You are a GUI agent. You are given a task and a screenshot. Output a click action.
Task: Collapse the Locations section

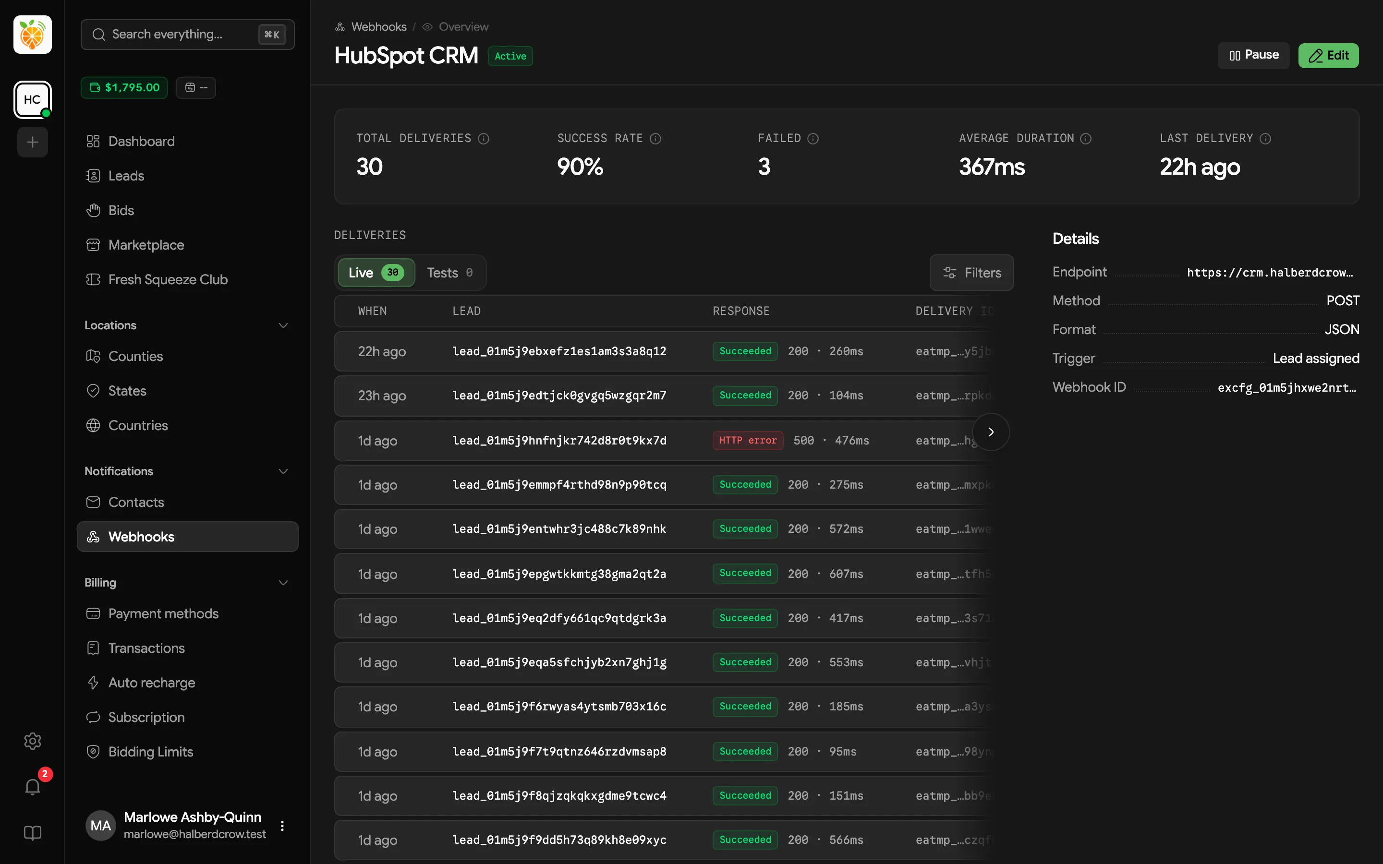283,325
